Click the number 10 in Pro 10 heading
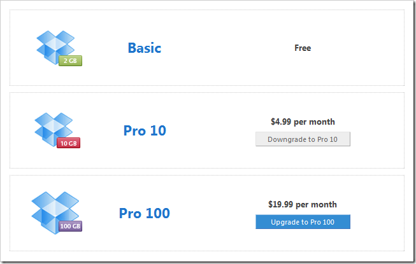416x264 pixels. [x=158, y=130]
